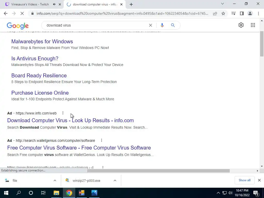Open options for the walletgenius ad
Image resolution: width=264 pixels, height=198 pixels.
tap(101, 140)
